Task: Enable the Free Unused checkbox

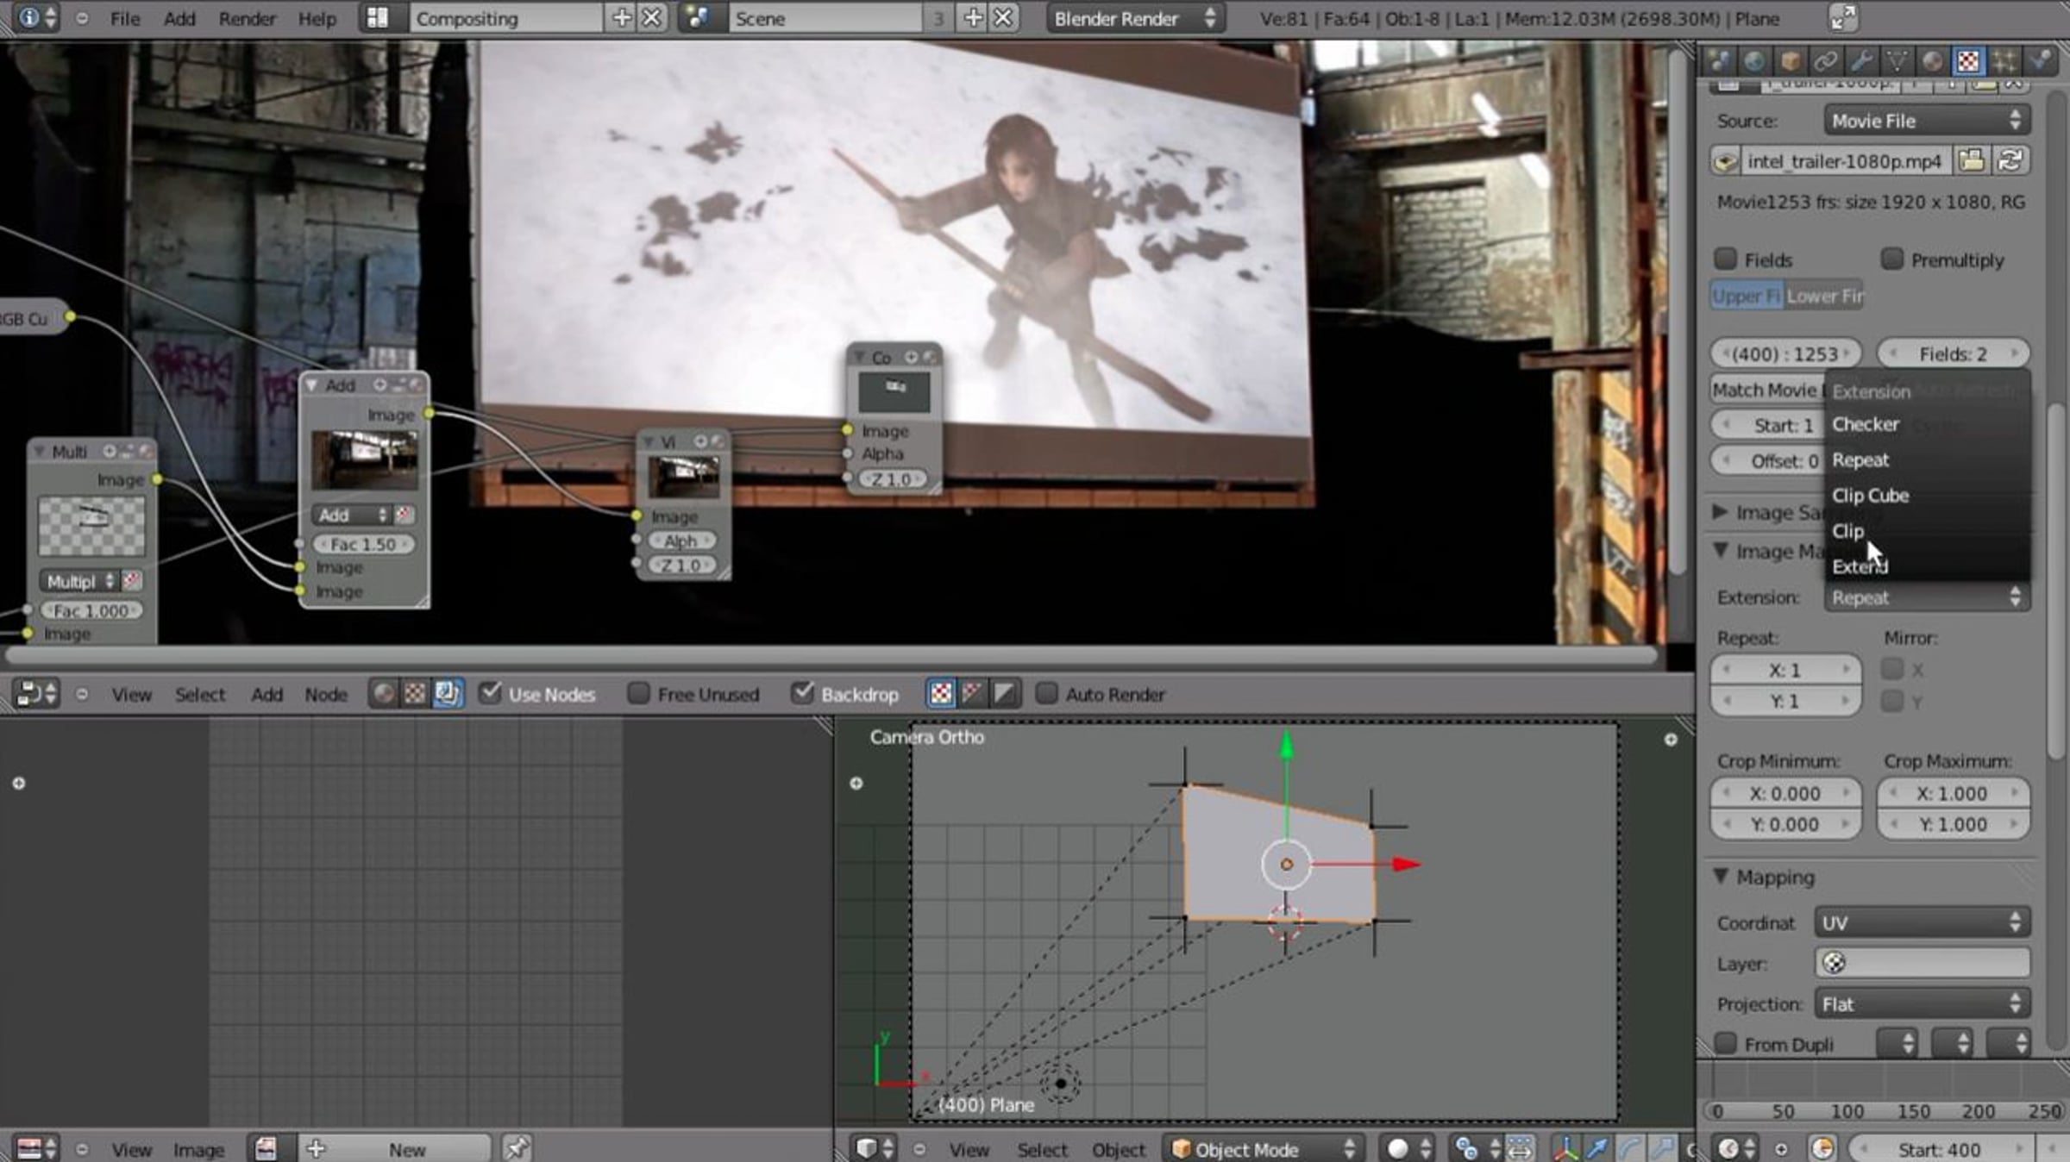Action: point(638,693)
